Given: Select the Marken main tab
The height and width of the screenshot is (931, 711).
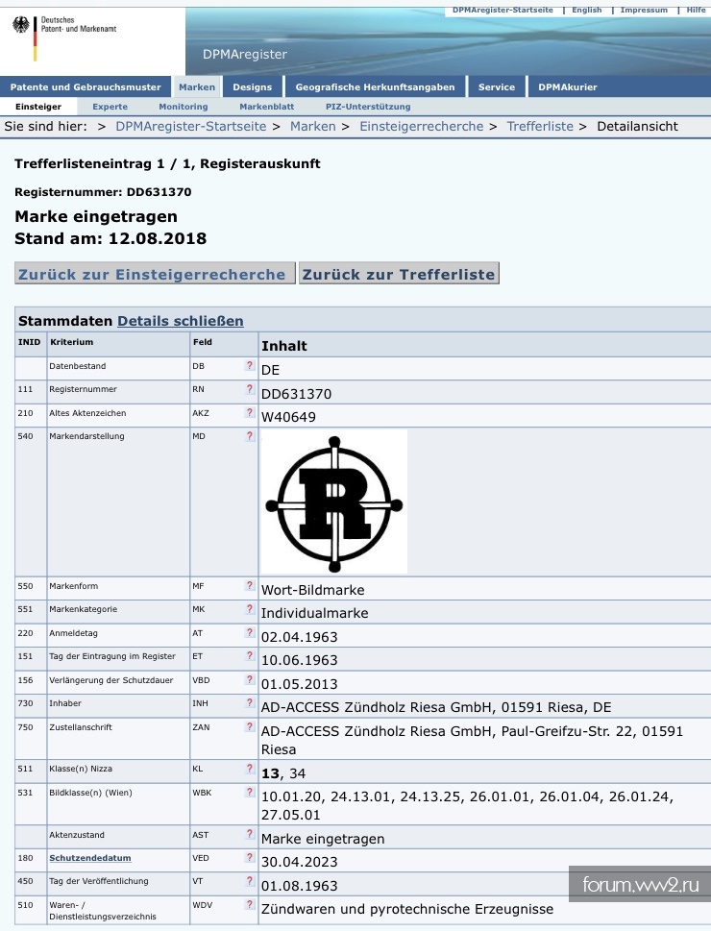Looking at the screenshot, I should pos(197,86).
